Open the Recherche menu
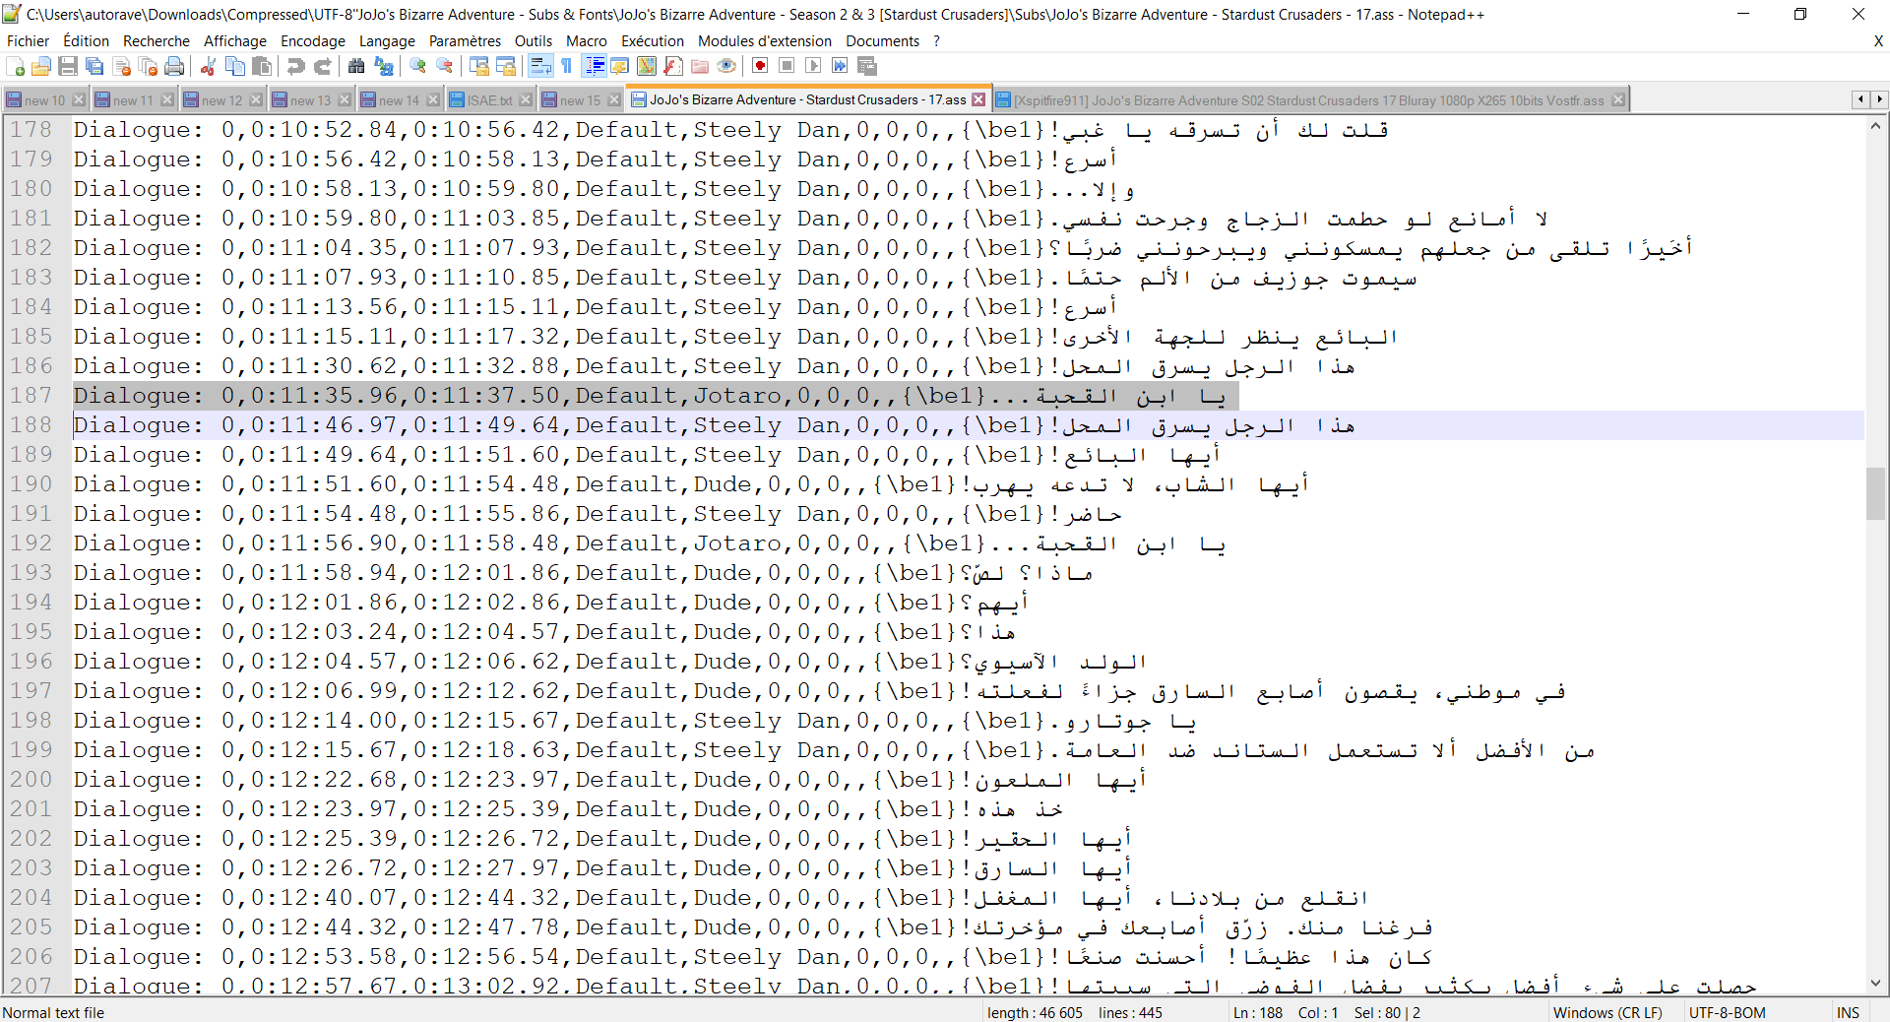1890x1022 pixels. 157,41
